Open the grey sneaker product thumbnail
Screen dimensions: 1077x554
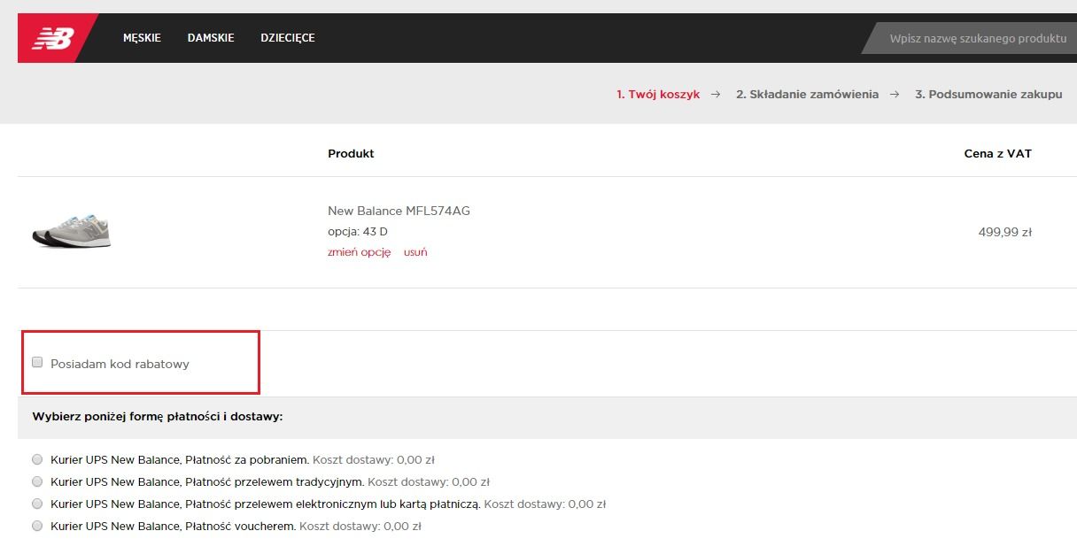(x=72, y=232)
